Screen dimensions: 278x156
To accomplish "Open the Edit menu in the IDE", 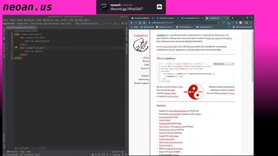I will tap(13, 20).
